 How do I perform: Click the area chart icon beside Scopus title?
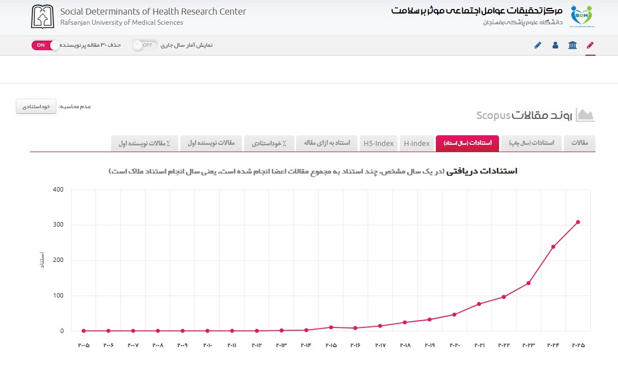(585, 115)
